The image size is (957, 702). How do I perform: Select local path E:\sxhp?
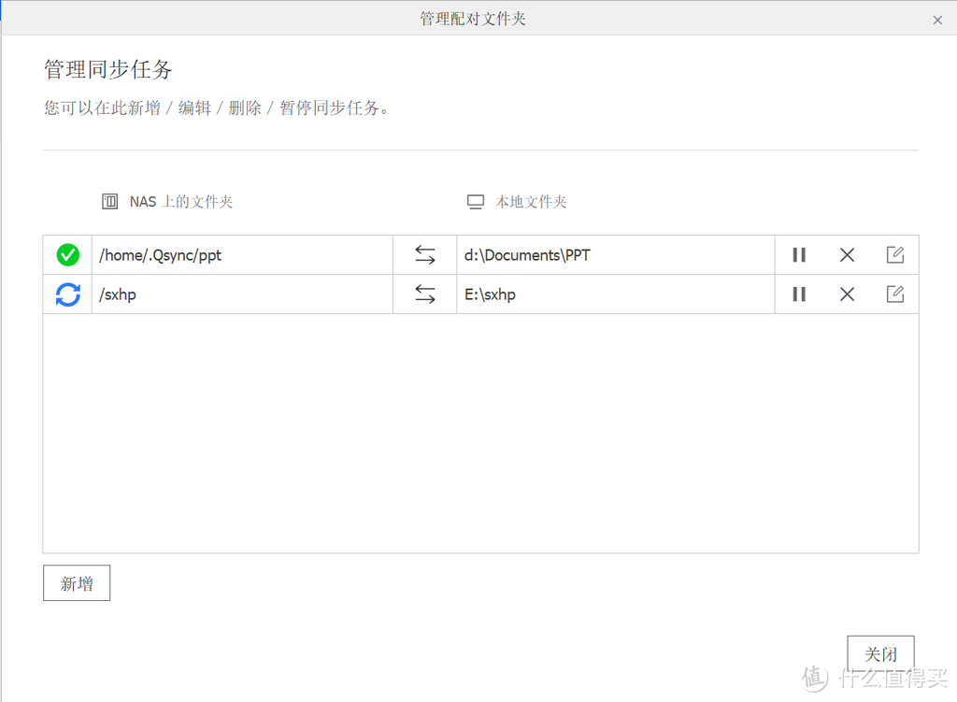tap(615, 294)
